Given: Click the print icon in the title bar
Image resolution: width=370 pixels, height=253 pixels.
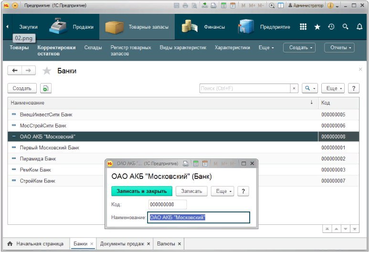Looking at the screenshot, I should pyautogui.click(x=185, y=5).
